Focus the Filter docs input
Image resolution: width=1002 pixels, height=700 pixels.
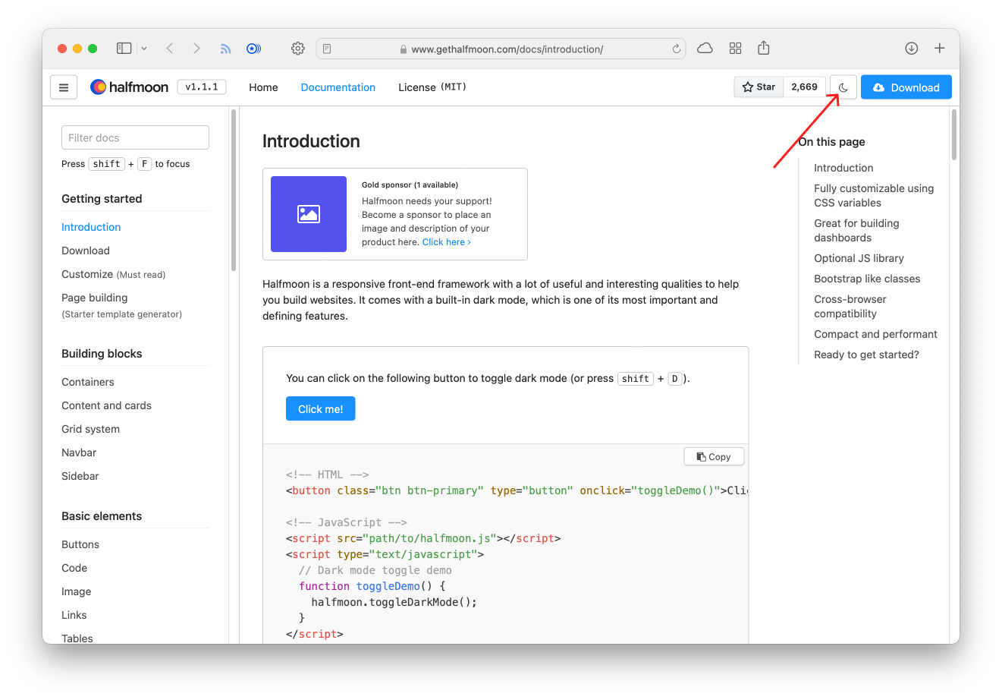click(x=135, y=137)
